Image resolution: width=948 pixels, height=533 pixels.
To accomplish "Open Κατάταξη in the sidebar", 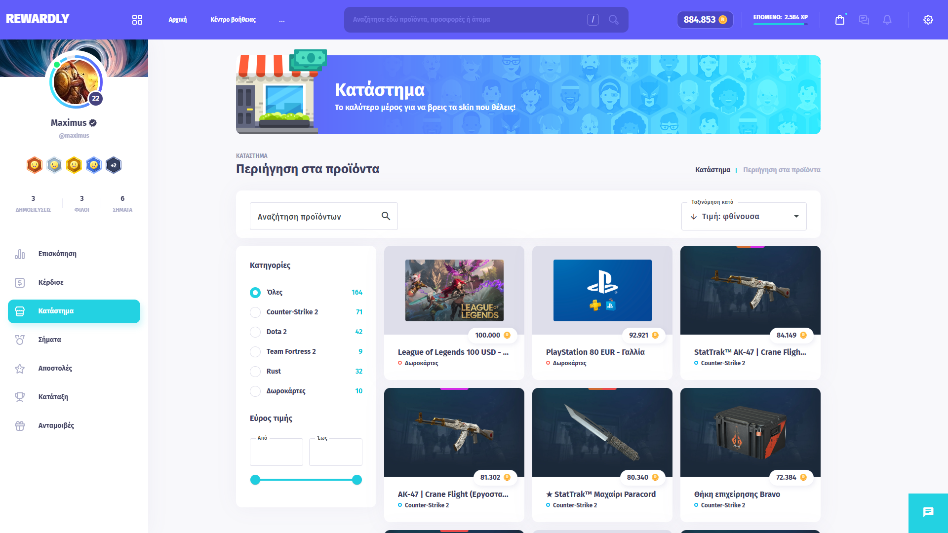I will [74, 397].
